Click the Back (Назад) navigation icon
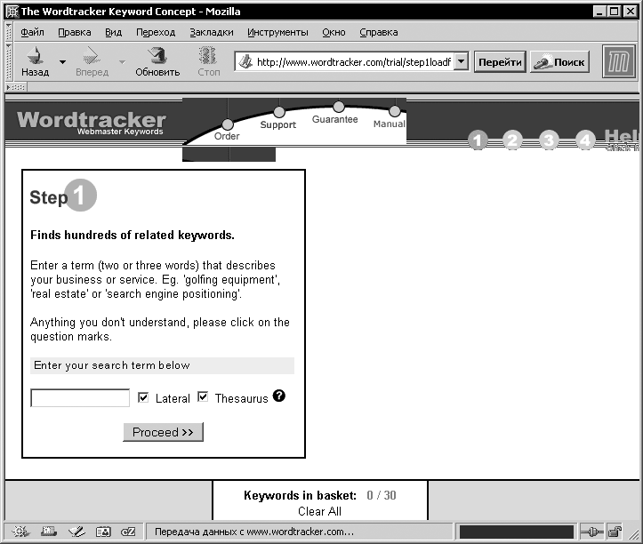Screen dimensions: 643x544 pyautogui.click(x=36, y=55)
